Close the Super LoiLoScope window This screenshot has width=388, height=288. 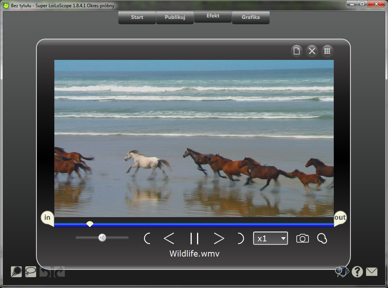click(376, 4)
